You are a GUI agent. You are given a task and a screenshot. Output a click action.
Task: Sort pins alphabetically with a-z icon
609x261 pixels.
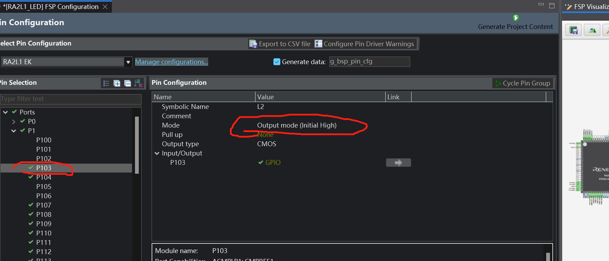(138, 83)
